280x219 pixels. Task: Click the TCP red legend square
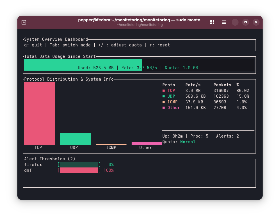tap(163, 91)
